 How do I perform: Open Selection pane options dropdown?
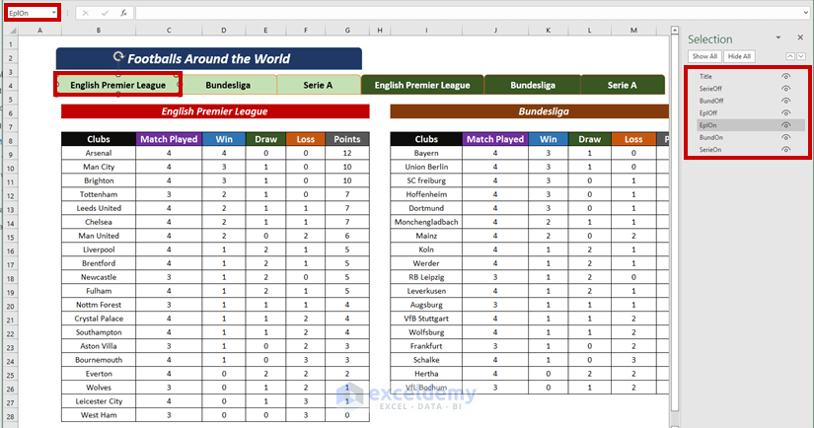click(x=778, y=37)
